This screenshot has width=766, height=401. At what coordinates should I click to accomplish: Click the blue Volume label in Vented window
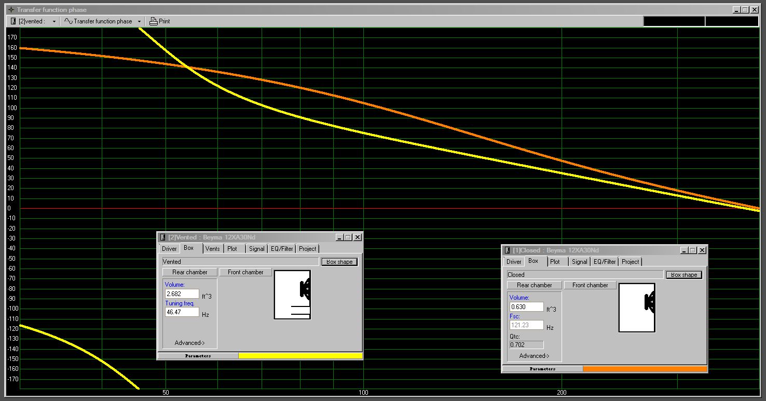[x=174, y=285]
